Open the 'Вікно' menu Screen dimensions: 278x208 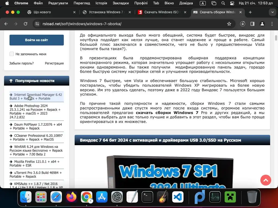tap(169, 3)
